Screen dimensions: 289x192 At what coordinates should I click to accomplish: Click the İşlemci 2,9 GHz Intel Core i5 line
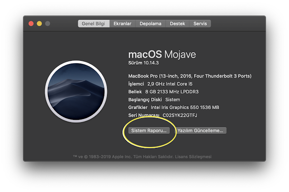[x=160, y=84]
